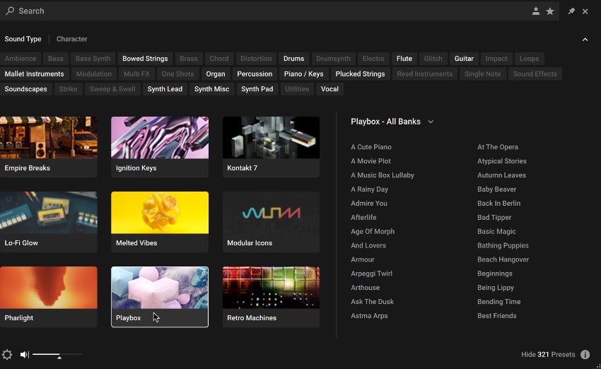The image size is (601, 369).
Task: Filter by user content icon
Action: pos(536,11)
